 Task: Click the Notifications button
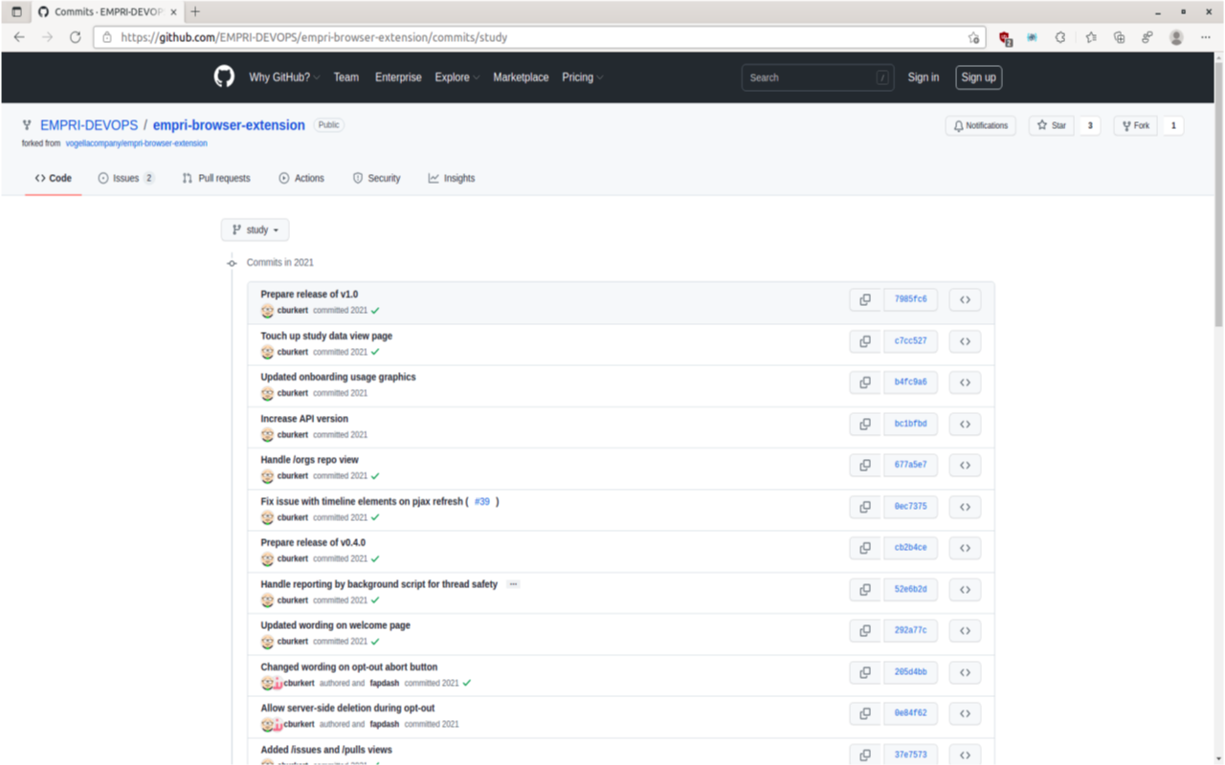tap(981, 125)
